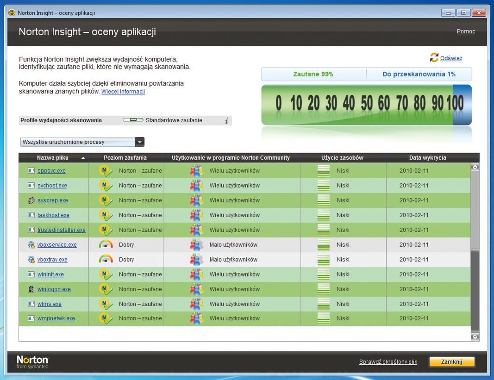Click the 2010-02-11 date for sppsvc.exe
This screenshot has width=494, height=380.
pos(414,171)
